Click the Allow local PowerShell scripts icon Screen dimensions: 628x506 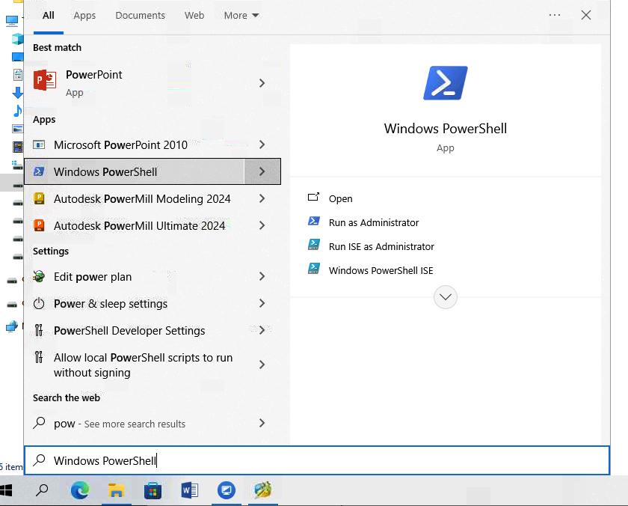pyautogui.click(x=39, y=357)
